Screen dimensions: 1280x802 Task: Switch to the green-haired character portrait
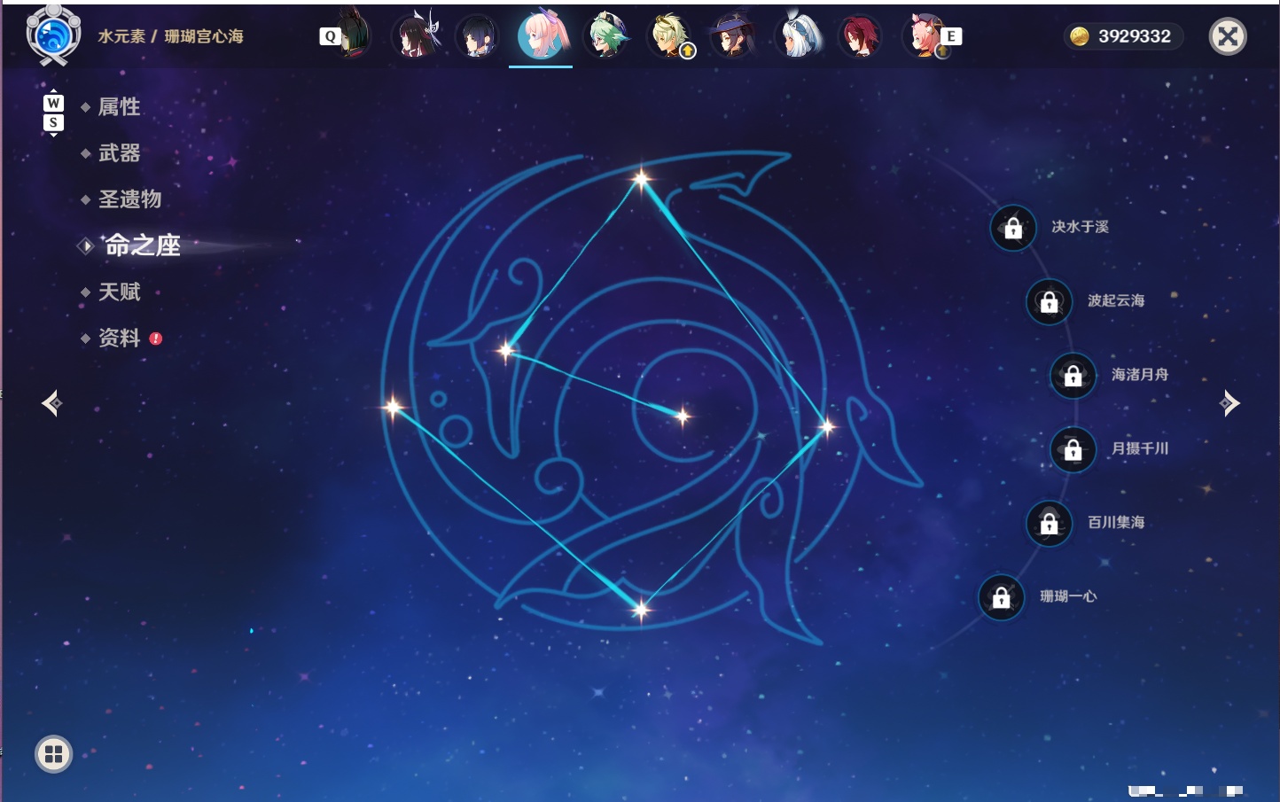pos(606,35)
